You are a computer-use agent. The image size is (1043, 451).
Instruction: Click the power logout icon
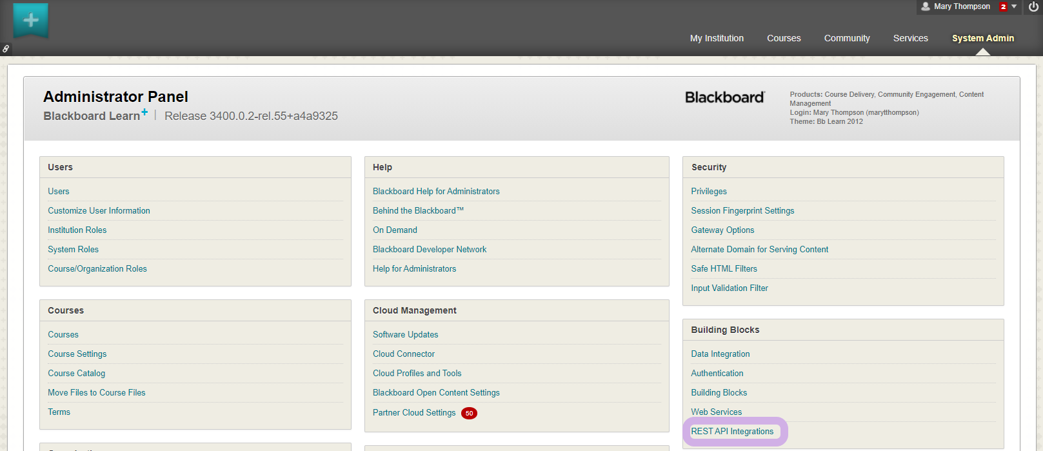[x=1033, y=6]
